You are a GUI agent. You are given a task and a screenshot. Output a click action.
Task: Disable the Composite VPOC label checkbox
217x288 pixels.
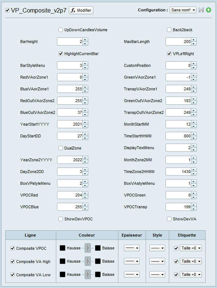coord(176,248)
